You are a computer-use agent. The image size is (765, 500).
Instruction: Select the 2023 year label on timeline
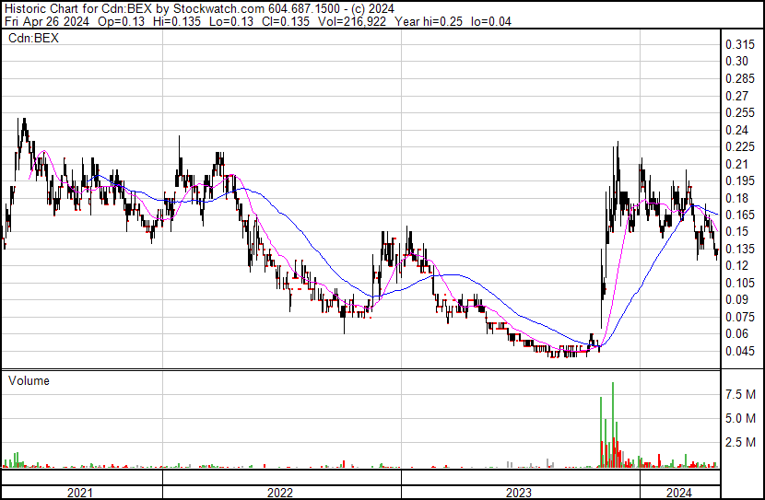518,493
